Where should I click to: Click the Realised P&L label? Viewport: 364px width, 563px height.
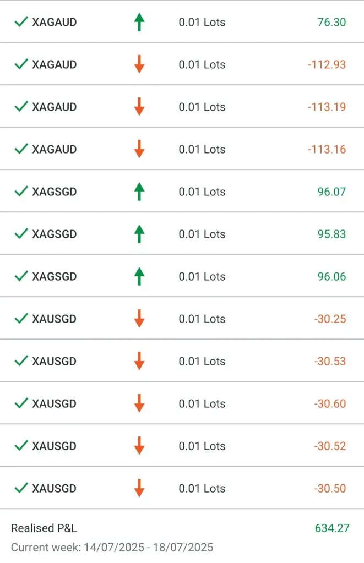[x=44, y=528]
